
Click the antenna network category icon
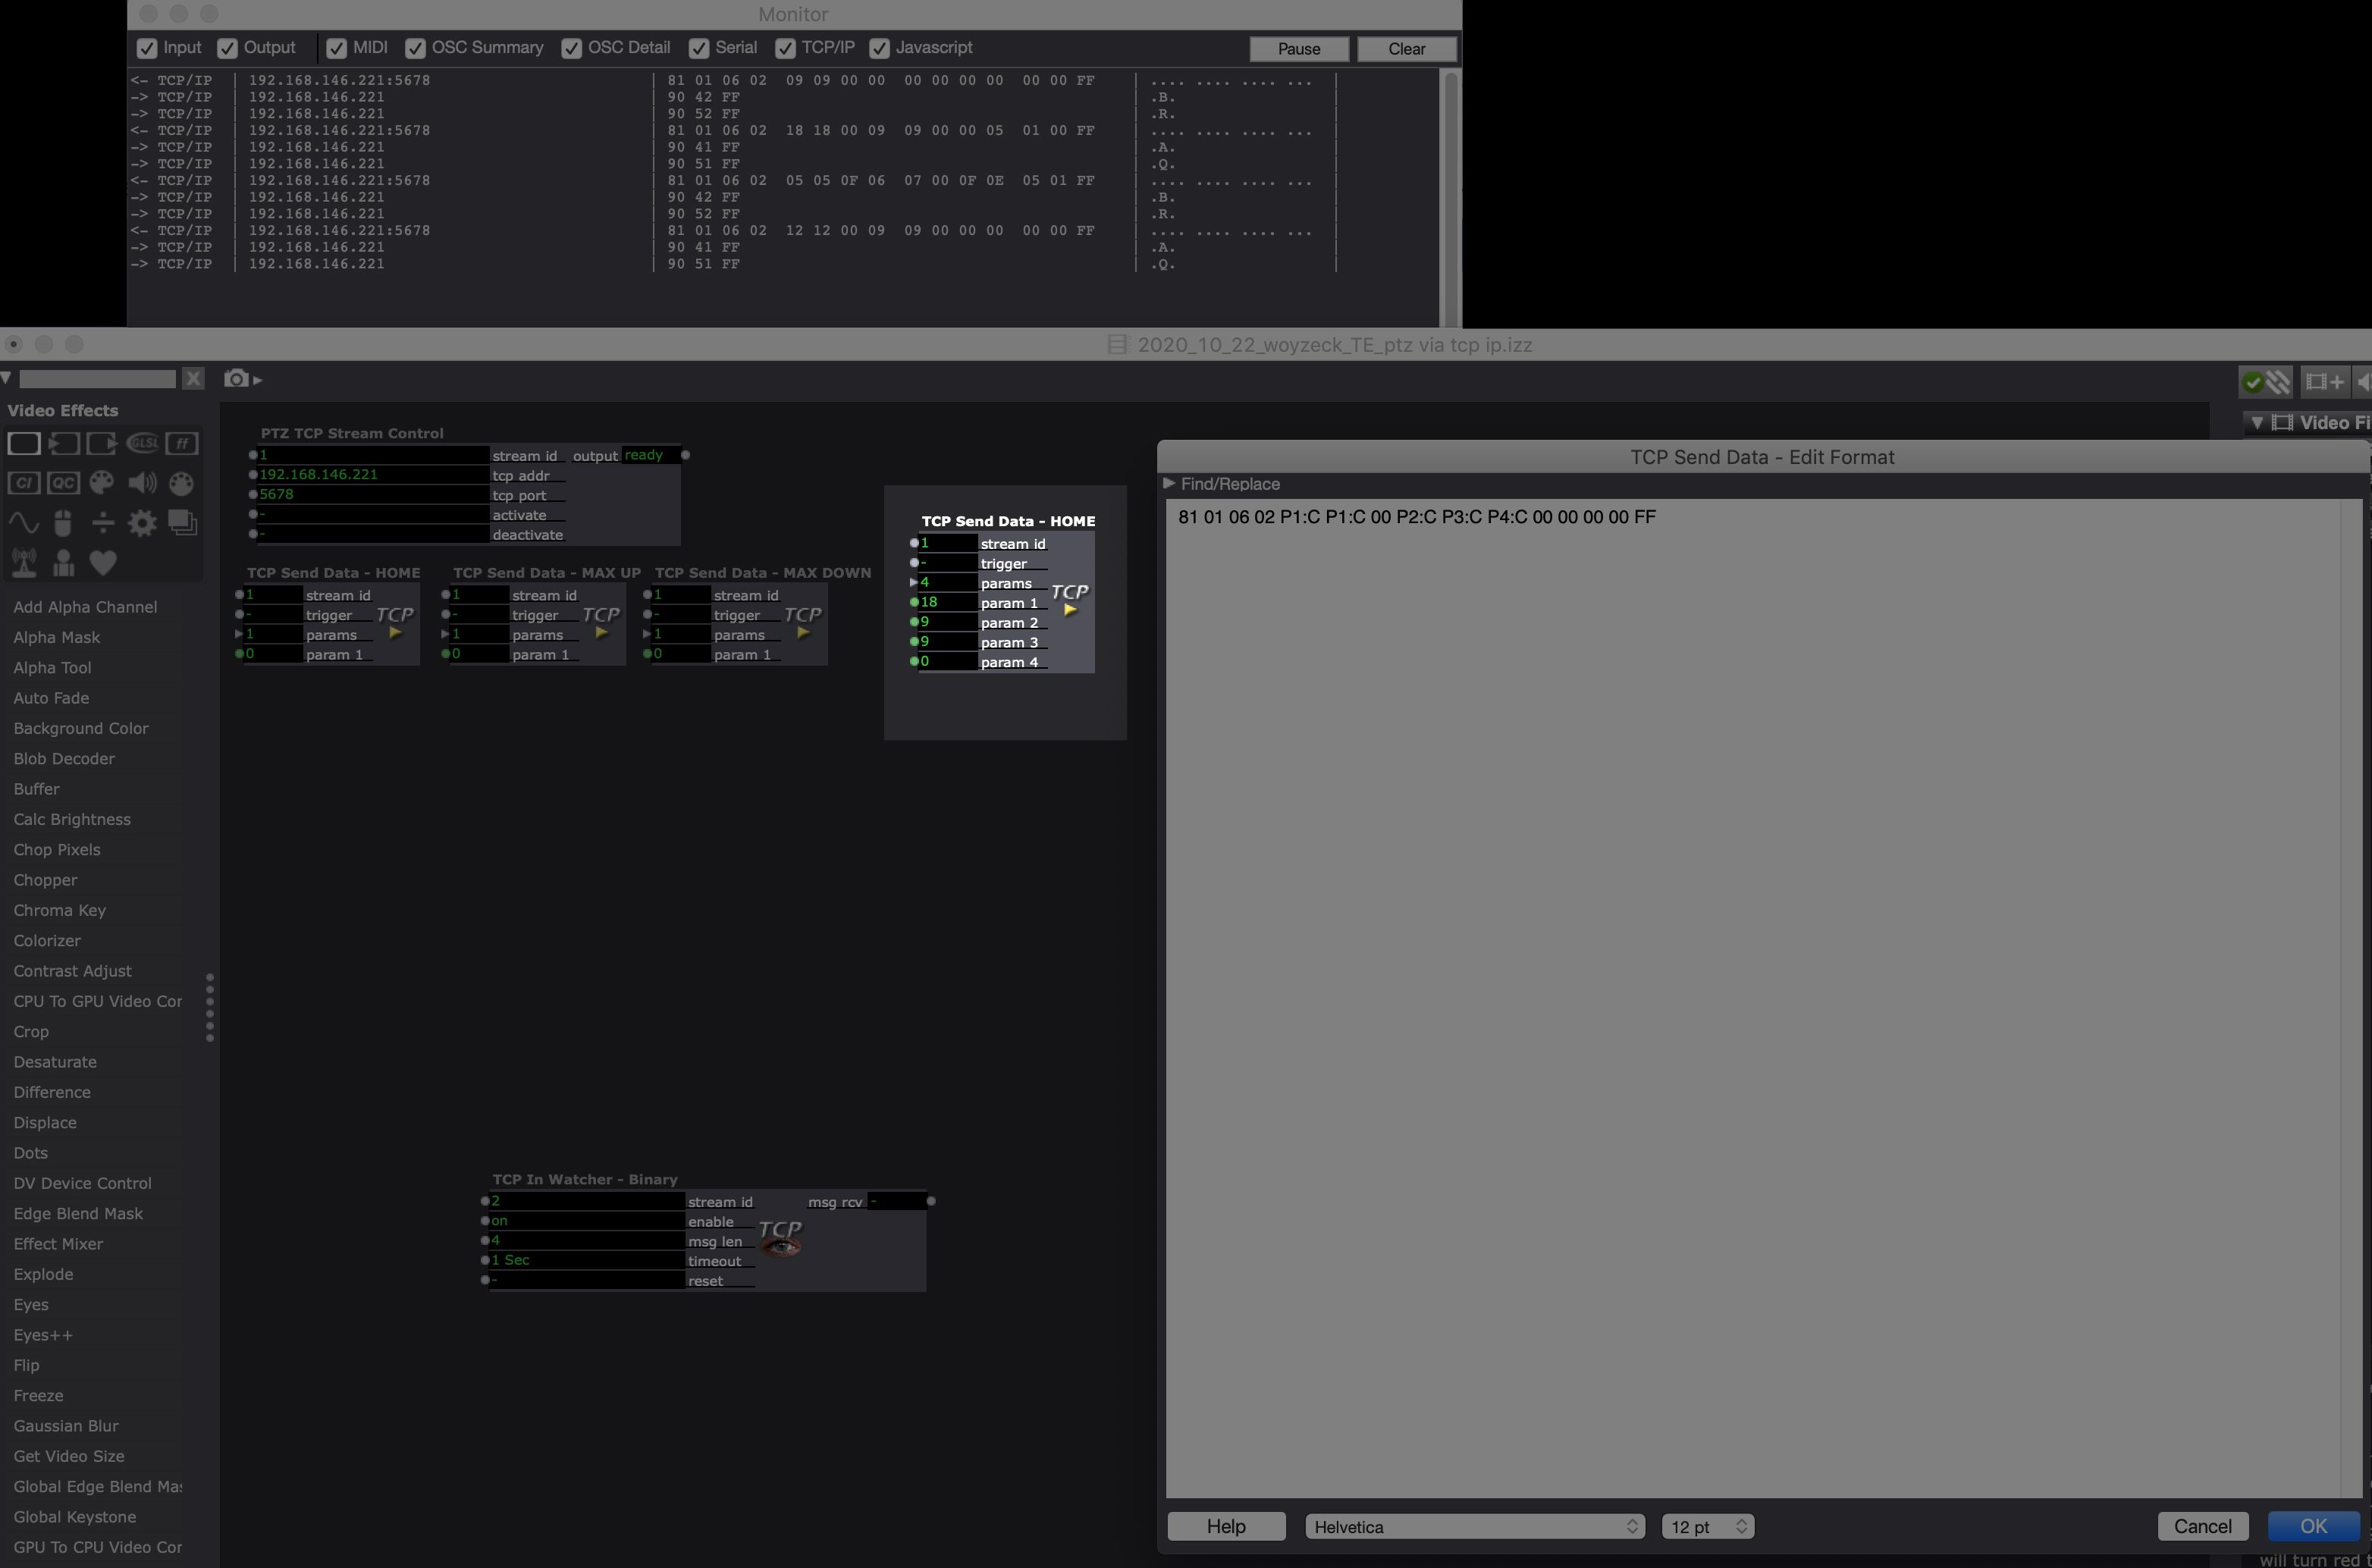click(x=24, y=563)
